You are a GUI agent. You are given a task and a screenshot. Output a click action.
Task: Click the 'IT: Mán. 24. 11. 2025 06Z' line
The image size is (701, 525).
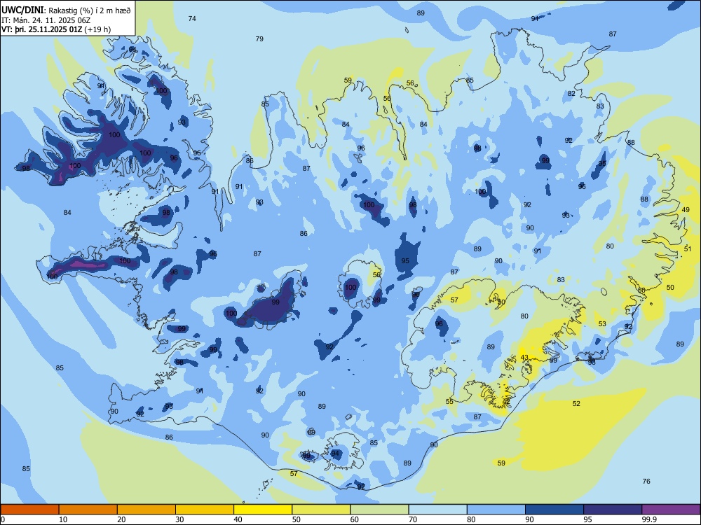pyautogui.click(x=46, y=20)
